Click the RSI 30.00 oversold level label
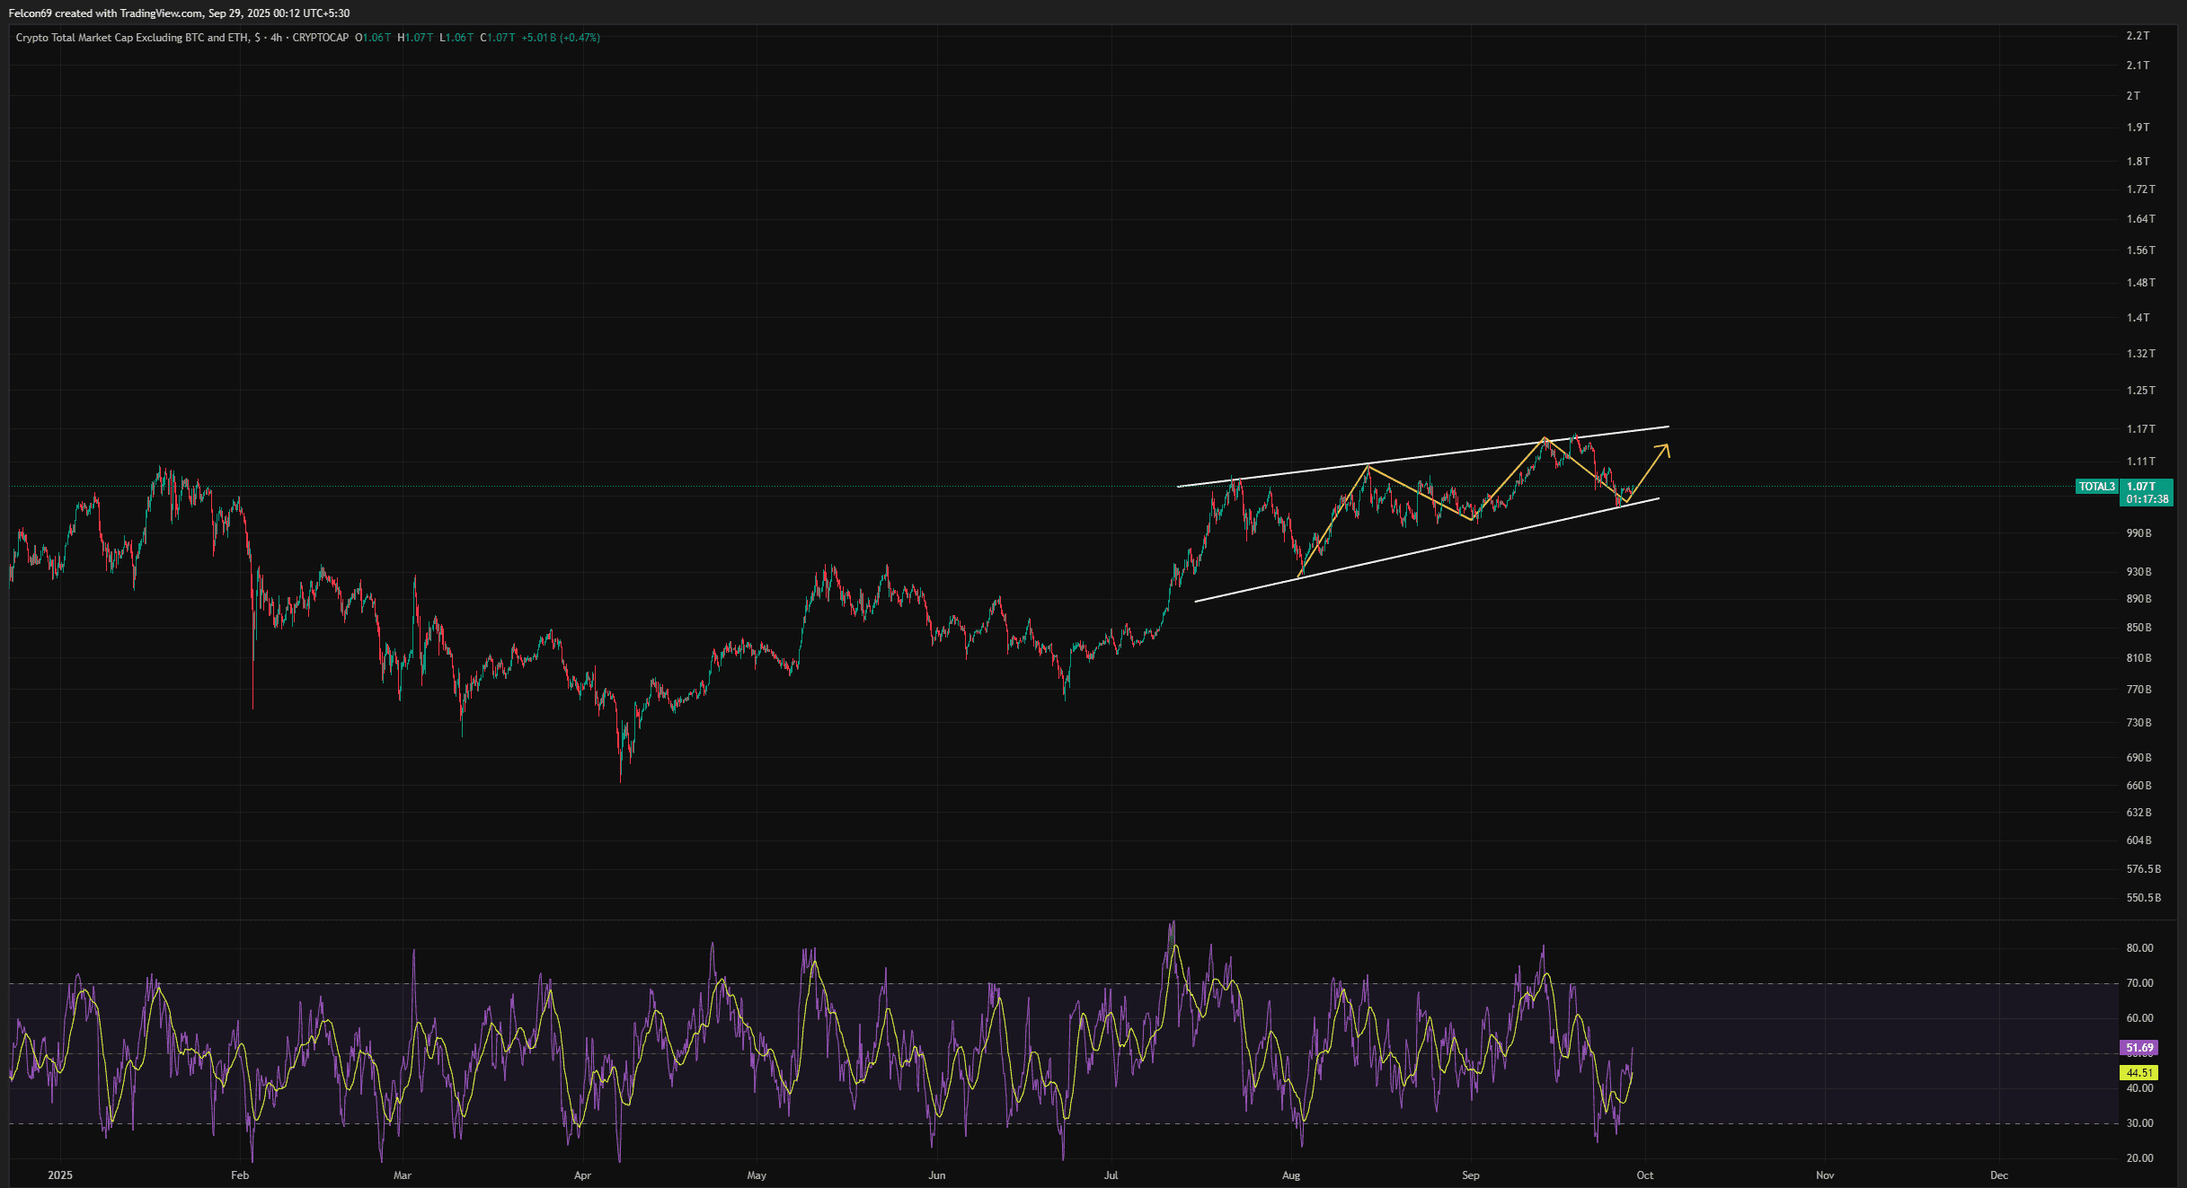This screenshot has height=1188, width=2187. tap(2139, 1122)
